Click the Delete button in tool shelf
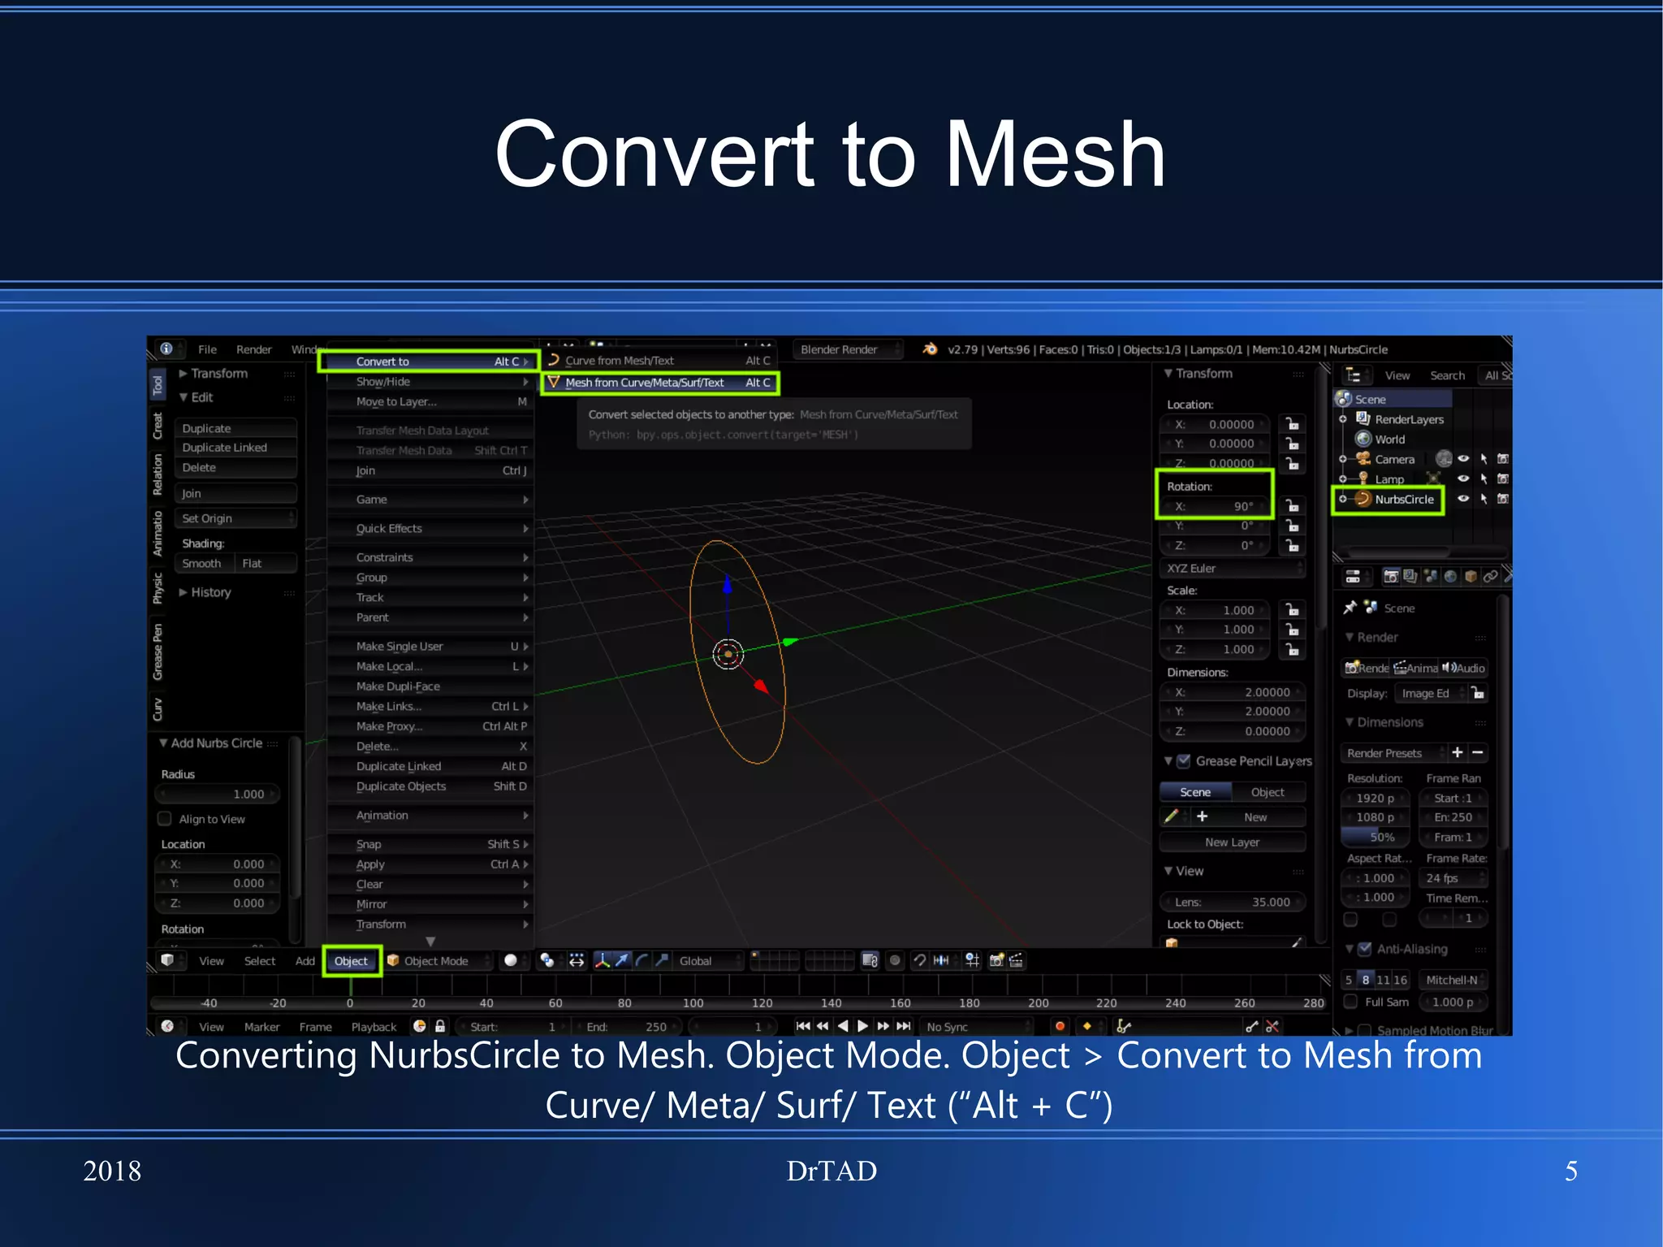The width and height of the screenshot is (1663, 1247). pos(236,467)
